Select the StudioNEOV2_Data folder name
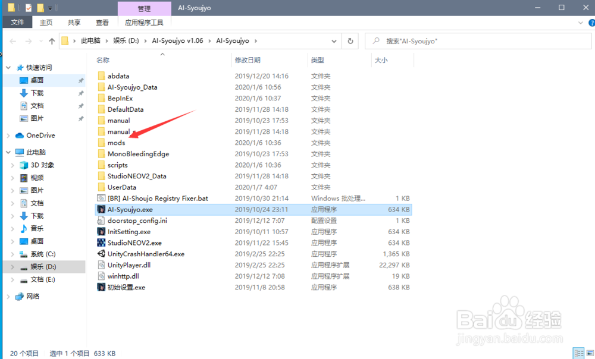Image resolution: width=595 pixels, height=359 pixels. click(137, 176)
